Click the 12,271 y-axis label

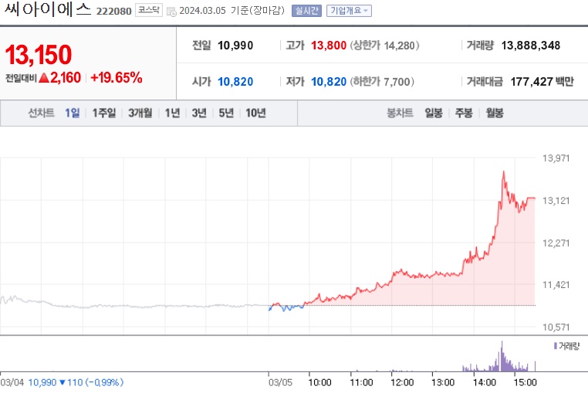click(556, 243)
